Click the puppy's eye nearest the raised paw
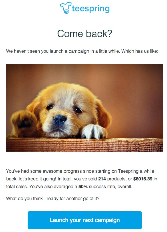Screen dimensions: 167x232 [x=50, y=107]
